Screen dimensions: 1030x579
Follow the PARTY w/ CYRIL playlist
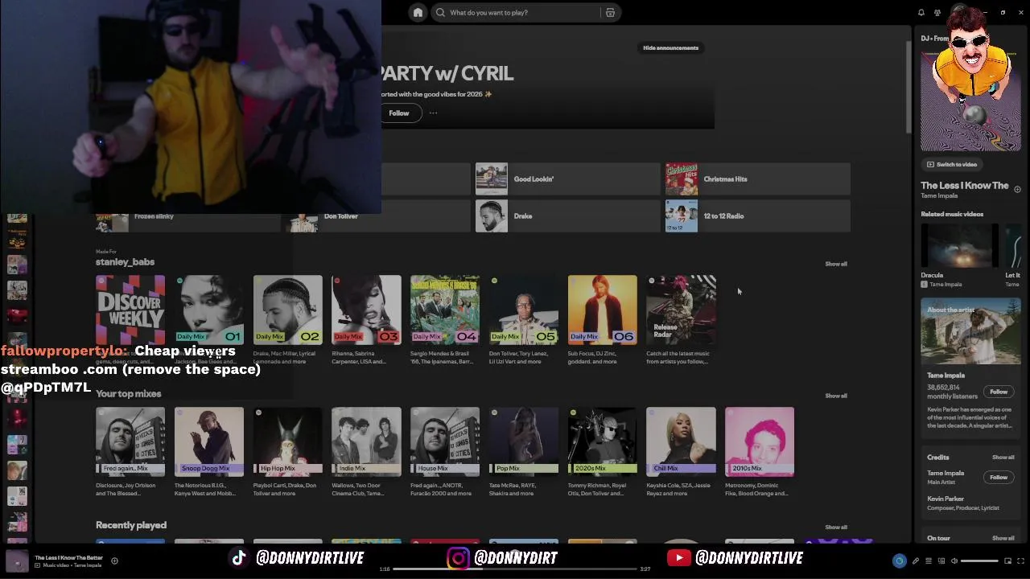pos(400,113)
